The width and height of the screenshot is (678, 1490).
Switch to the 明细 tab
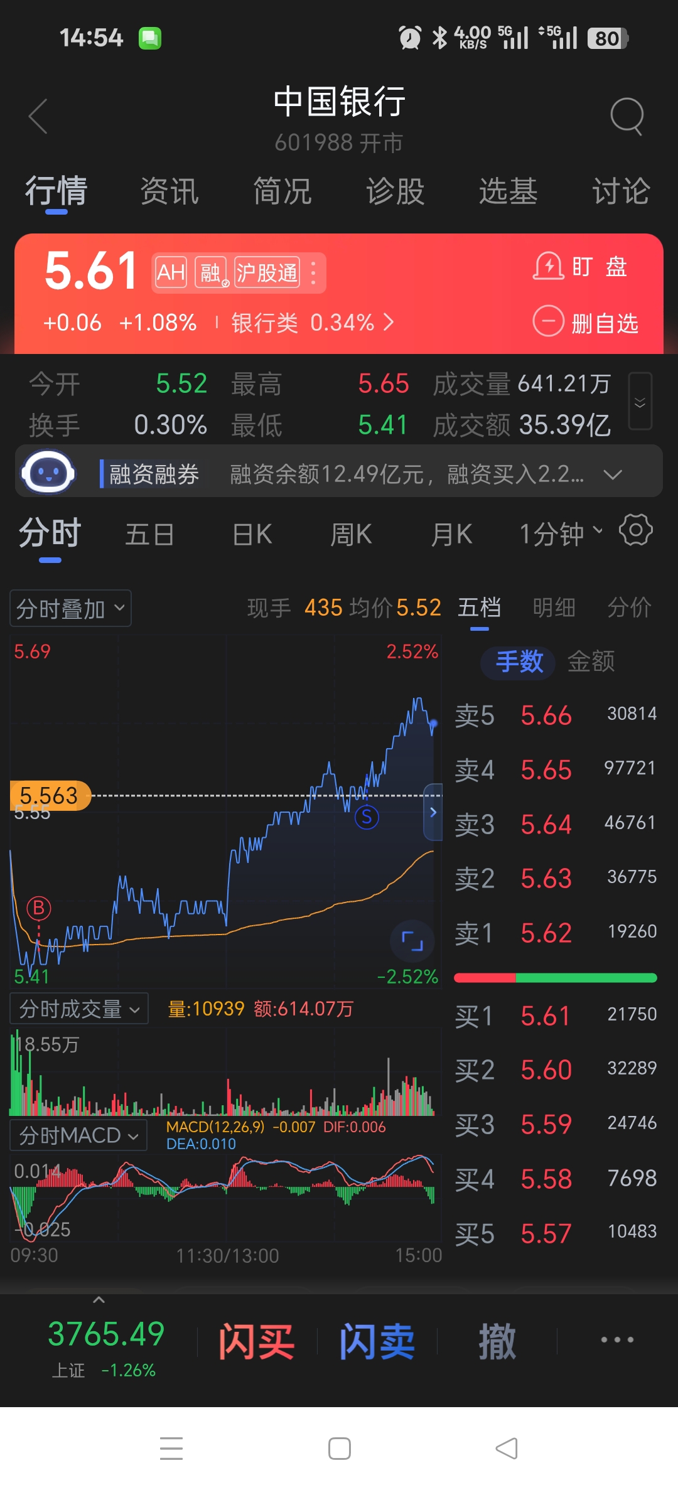554,608
